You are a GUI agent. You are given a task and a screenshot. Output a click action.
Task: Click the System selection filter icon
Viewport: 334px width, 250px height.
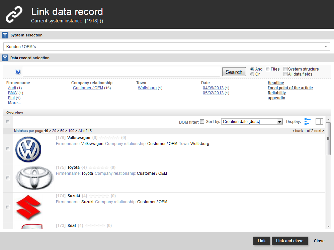point(5,35)
